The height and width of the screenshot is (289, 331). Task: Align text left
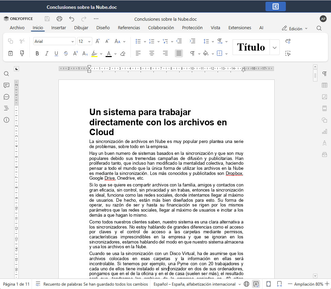138,53
